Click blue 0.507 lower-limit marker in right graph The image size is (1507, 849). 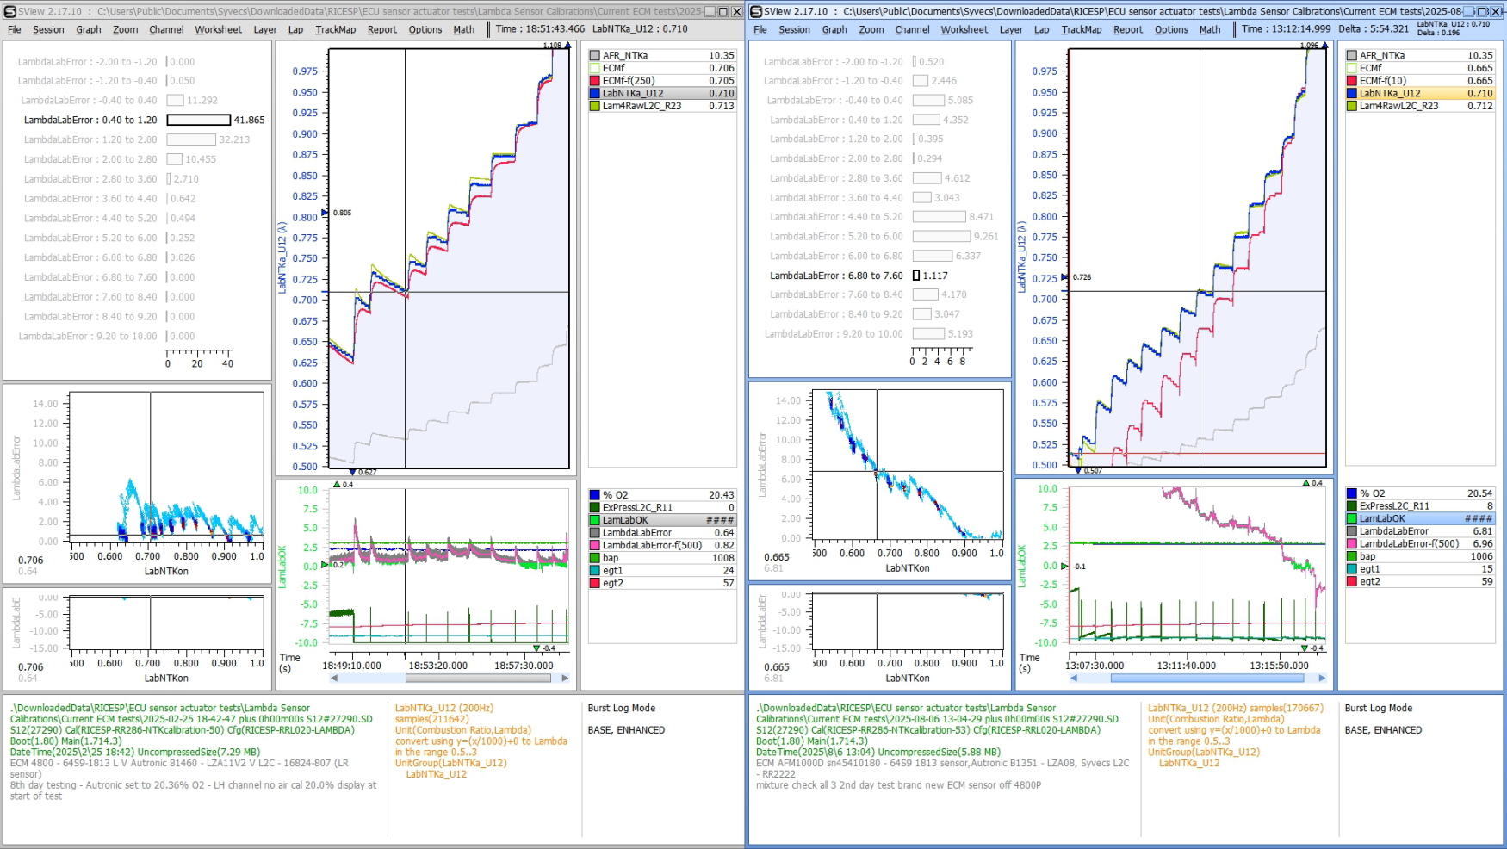1079,470
